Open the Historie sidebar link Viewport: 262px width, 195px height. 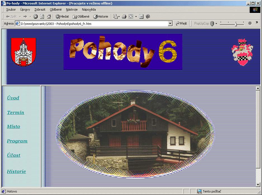tap(16, 172)
